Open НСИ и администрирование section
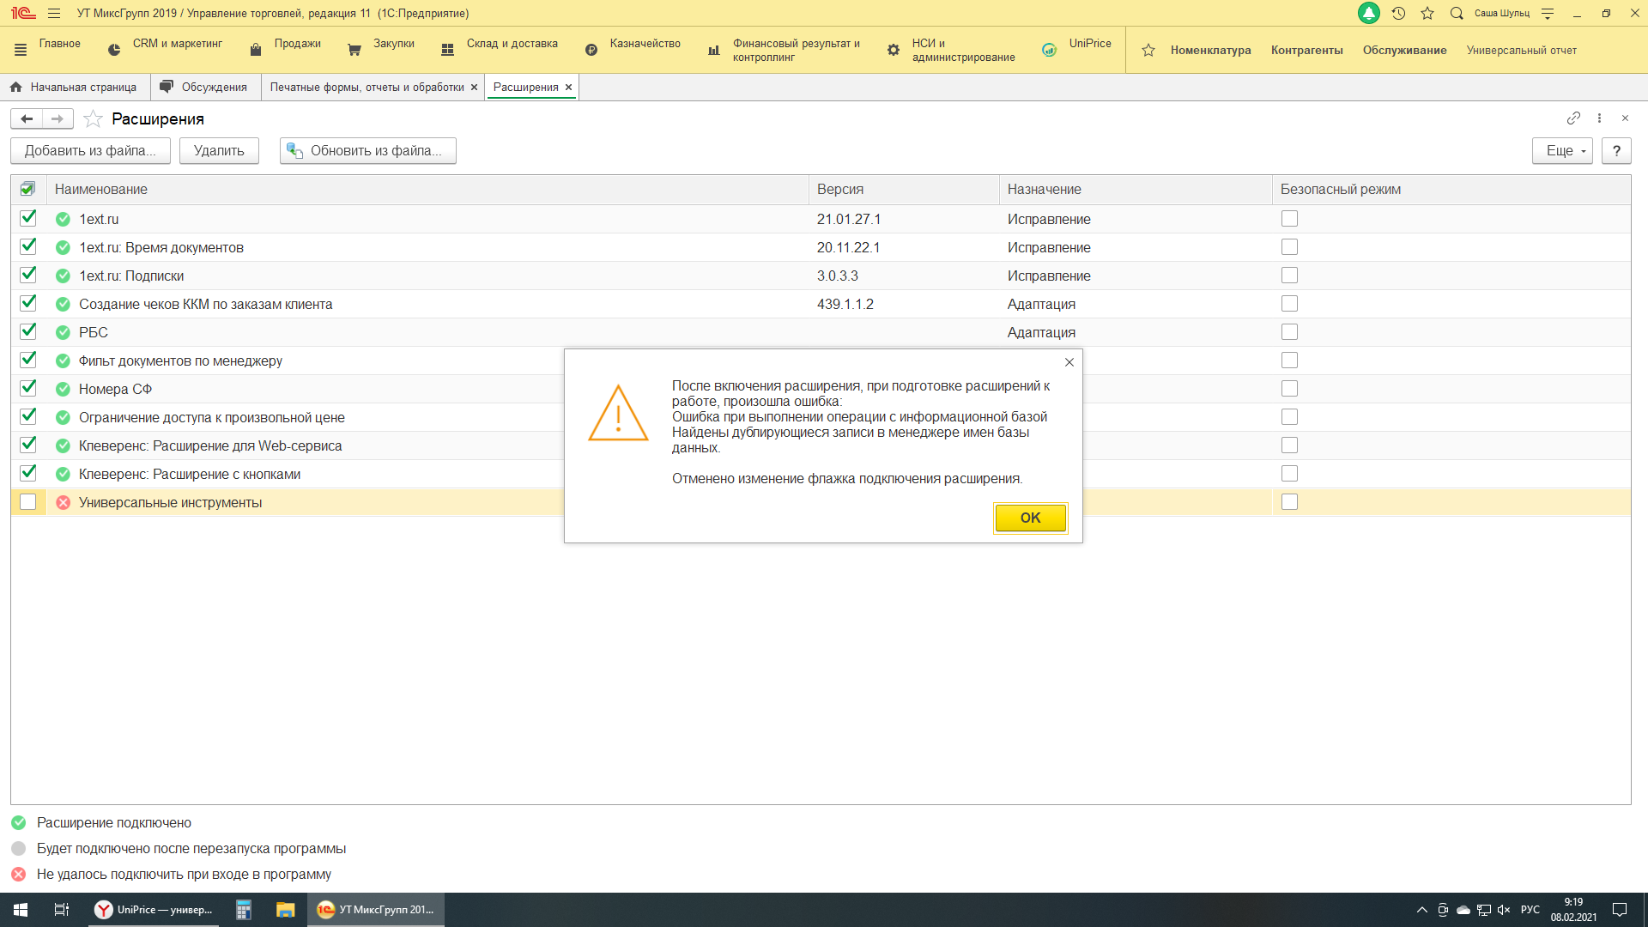The height and width of the screenshot is (927, 1648). coord(951,50)
